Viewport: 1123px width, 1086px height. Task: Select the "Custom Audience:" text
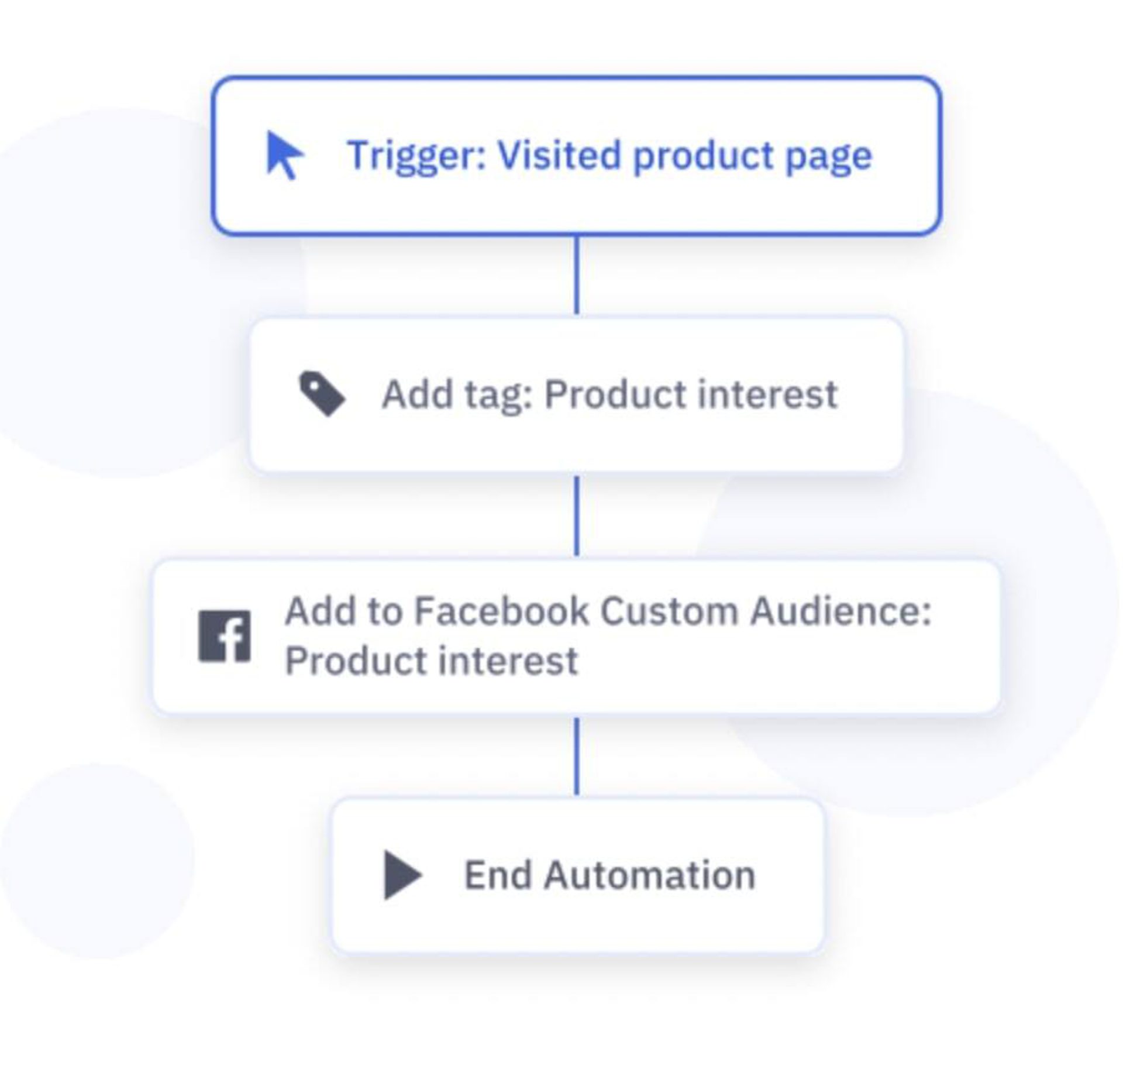tap(765, 611)
